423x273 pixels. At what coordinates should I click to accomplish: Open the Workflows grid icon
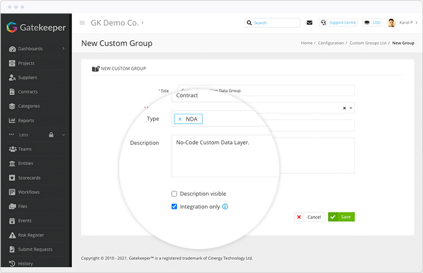pyautogui.click(x=12, y=192)
